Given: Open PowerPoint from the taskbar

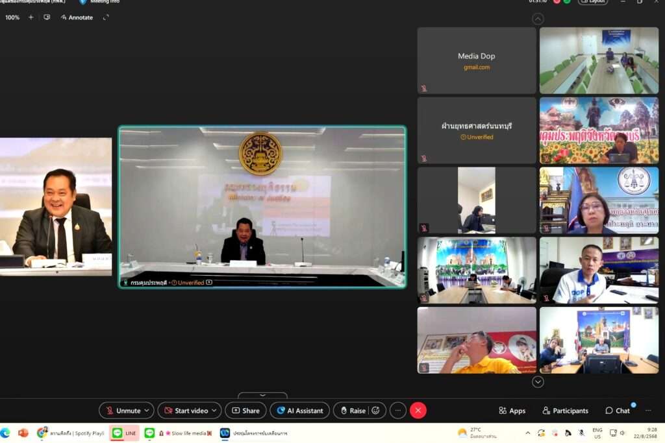Looking at the screenshot, I should pyautogui.click(x=23, y=433).
